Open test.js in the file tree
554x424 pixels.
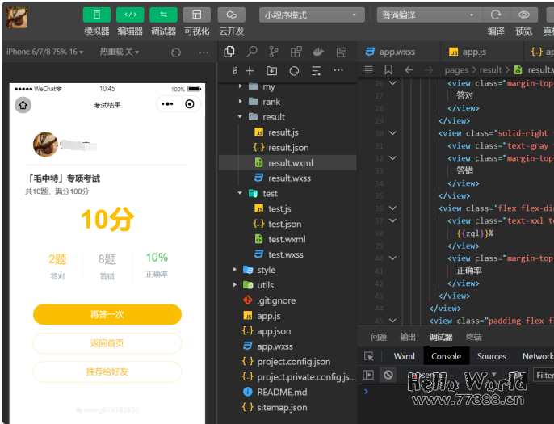(279, 209)
